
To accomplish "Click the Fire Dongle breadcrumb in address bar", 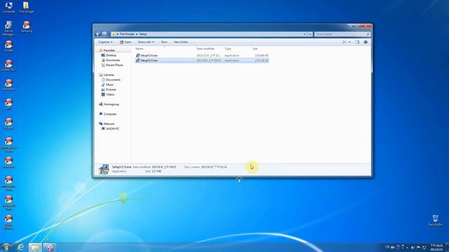I will 127,34.
